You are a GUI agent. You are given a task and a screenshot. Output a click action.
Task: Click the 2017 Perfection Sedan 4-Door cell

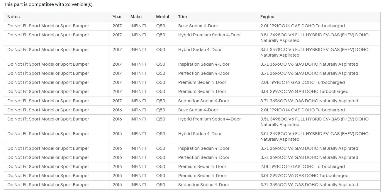(204, 73)
